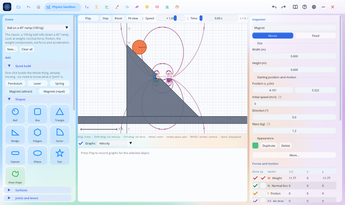Select the Moves option
The image size is (345, 205).
tap(273, 36)
